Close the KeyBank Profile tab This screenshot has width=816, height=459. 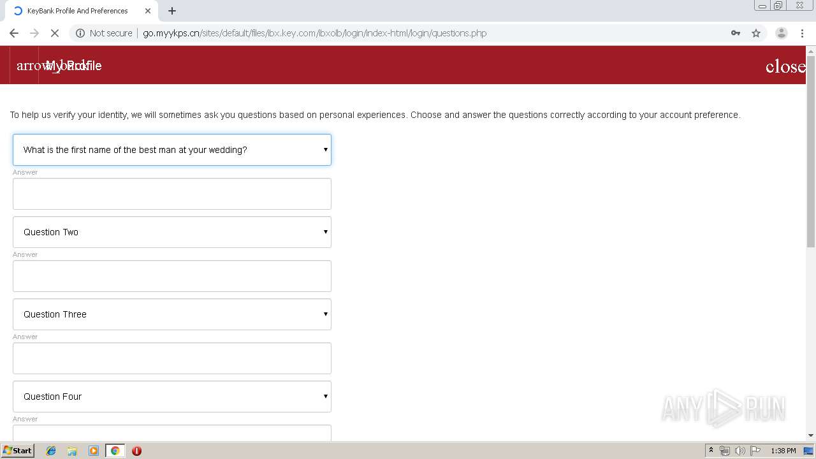[148, 11]
